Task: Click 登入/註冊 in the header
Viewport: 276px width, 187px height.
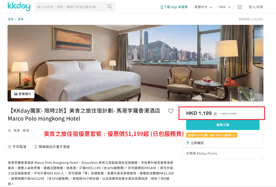Action: [x=256, y=7]
